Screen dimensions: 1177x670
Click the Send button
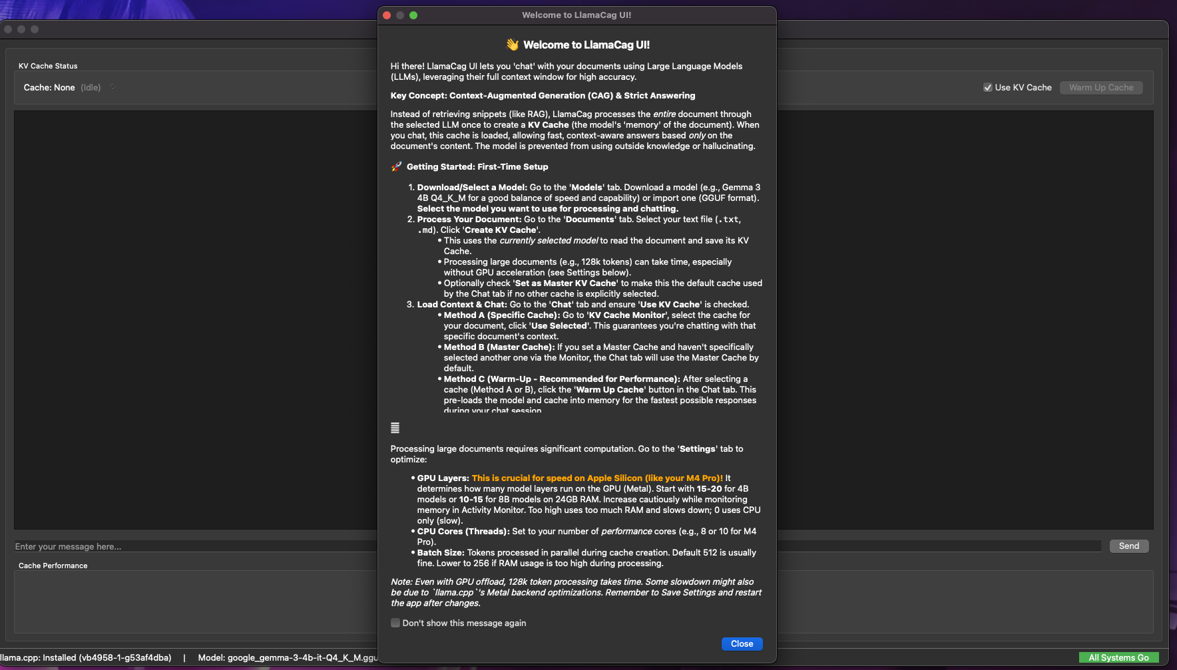tap(1128, 546)
